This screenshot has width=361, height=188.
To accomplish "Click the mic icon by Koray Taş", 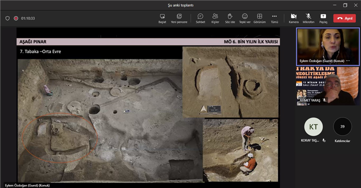I will 324,140.
